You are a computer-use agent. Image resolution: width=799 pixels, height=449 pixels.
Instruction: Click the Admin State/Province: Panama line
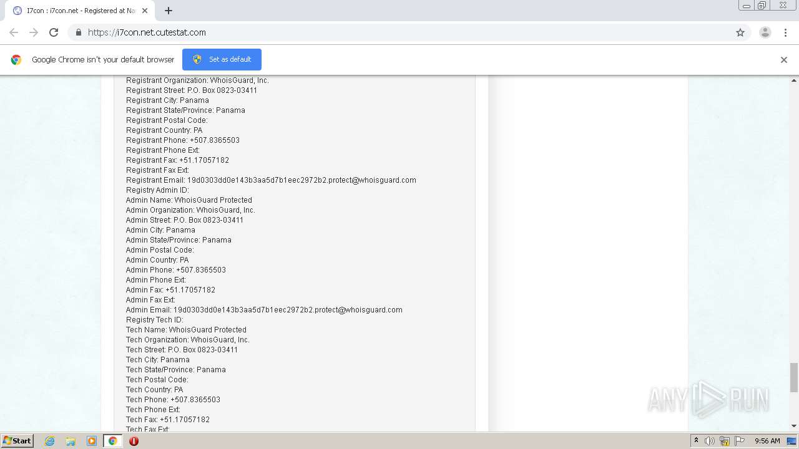coord(179,240)
